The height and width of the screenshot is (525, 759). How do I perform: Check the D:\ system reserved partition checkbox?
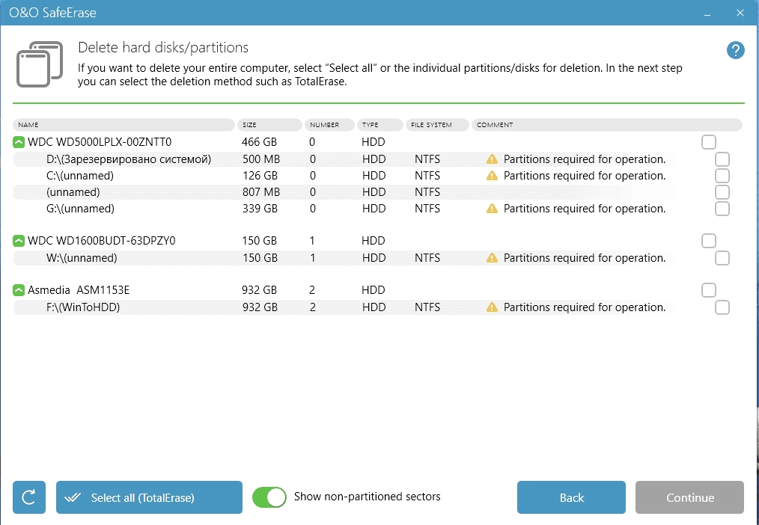722,159
